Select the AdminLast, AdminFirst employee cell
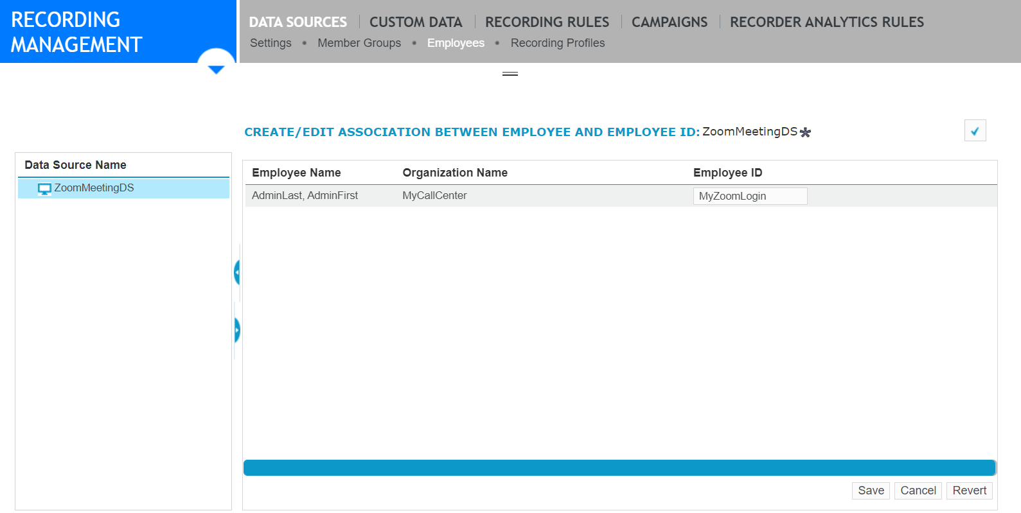The image size is (1021, 513). (x=305, y=196)
